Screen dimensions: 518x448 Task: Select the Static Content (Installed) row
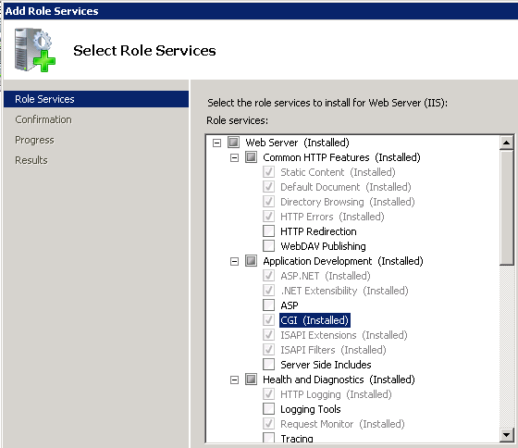[x=338, y=172]
